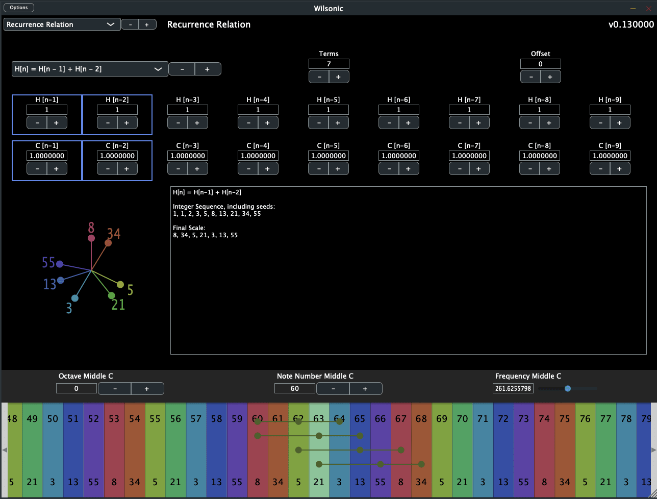
Task: Lower Note Number Middle C with minus
Action: [x=333, y=389]
